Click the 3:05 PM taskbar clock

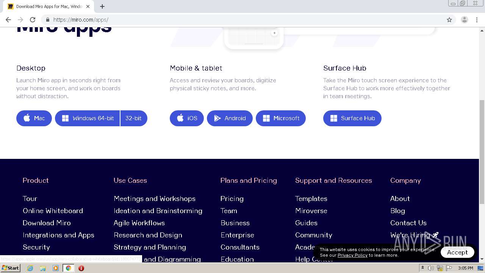click(465, 268)
